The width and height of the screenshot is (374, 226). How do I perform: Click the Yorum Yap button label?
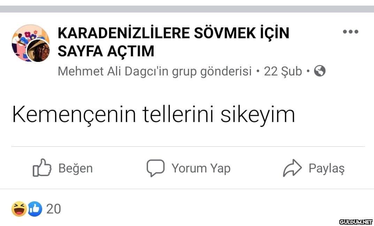(201, 168)
